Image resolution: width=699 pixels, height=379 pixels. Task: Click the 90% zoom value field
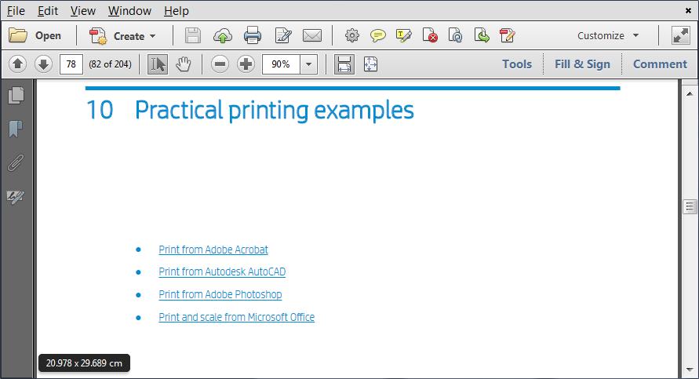click(282, 64)
